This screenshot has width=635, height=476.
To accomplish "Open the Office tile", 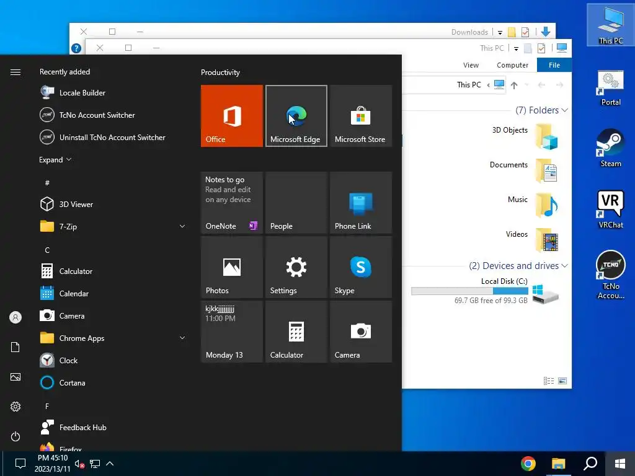I will [232, 116].
